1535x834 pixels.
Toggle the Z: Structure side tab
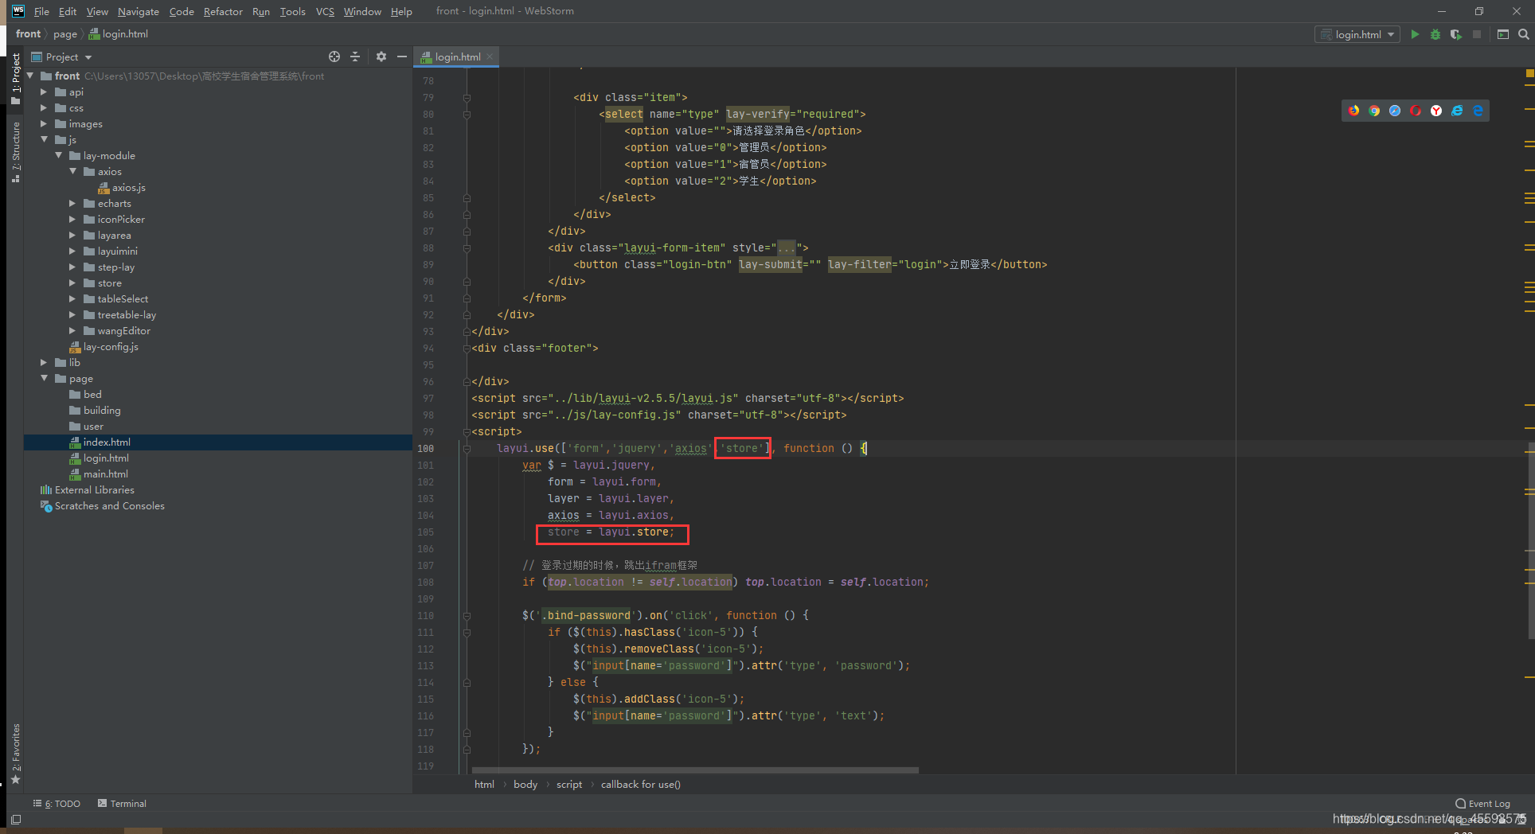pos(15,153)
